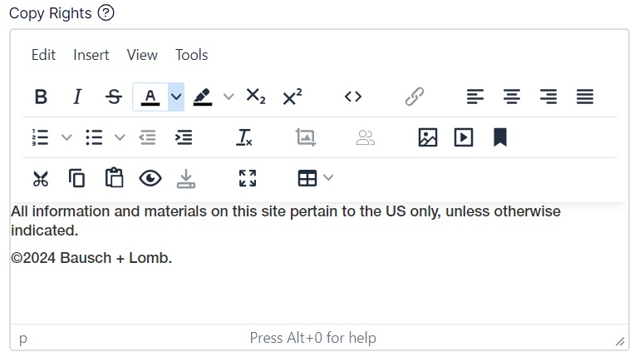The height and width of the screenshot is (357, 639).
Task: Toggle italic text style
Action: 77,97
